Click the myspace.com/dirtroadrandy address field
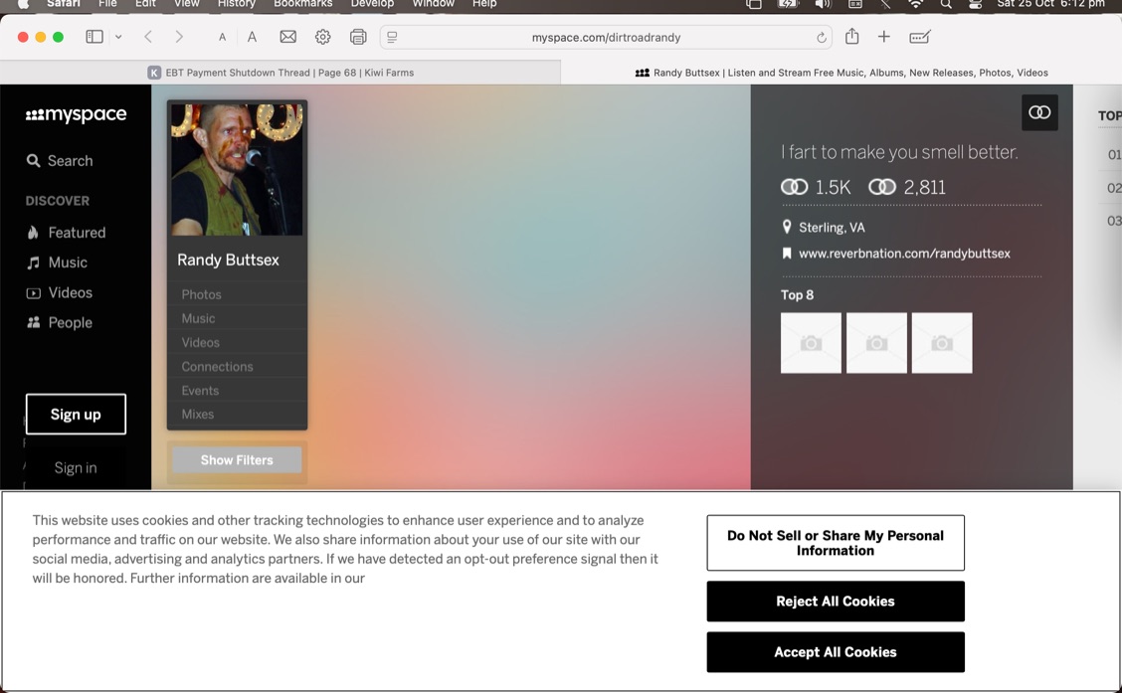 [x=606, y=37]
